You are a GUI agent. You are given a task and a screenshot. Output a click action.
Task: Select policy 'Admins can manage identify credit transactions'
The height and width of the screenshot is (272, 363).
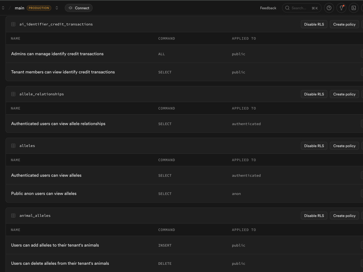tap(57, 54)
